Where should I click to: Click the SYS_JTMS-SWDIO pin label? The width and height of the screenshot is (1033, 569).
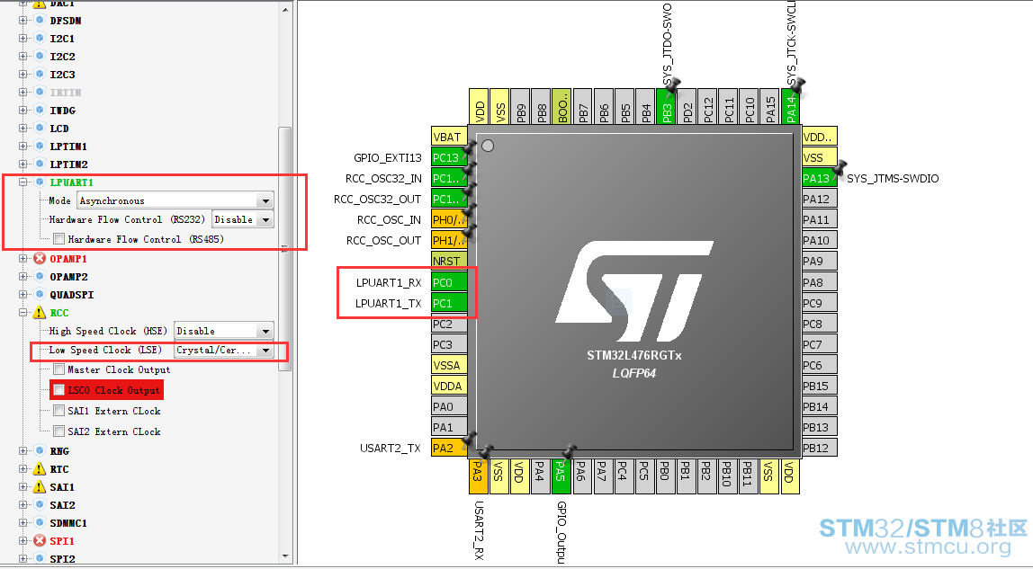pos(893,178)
